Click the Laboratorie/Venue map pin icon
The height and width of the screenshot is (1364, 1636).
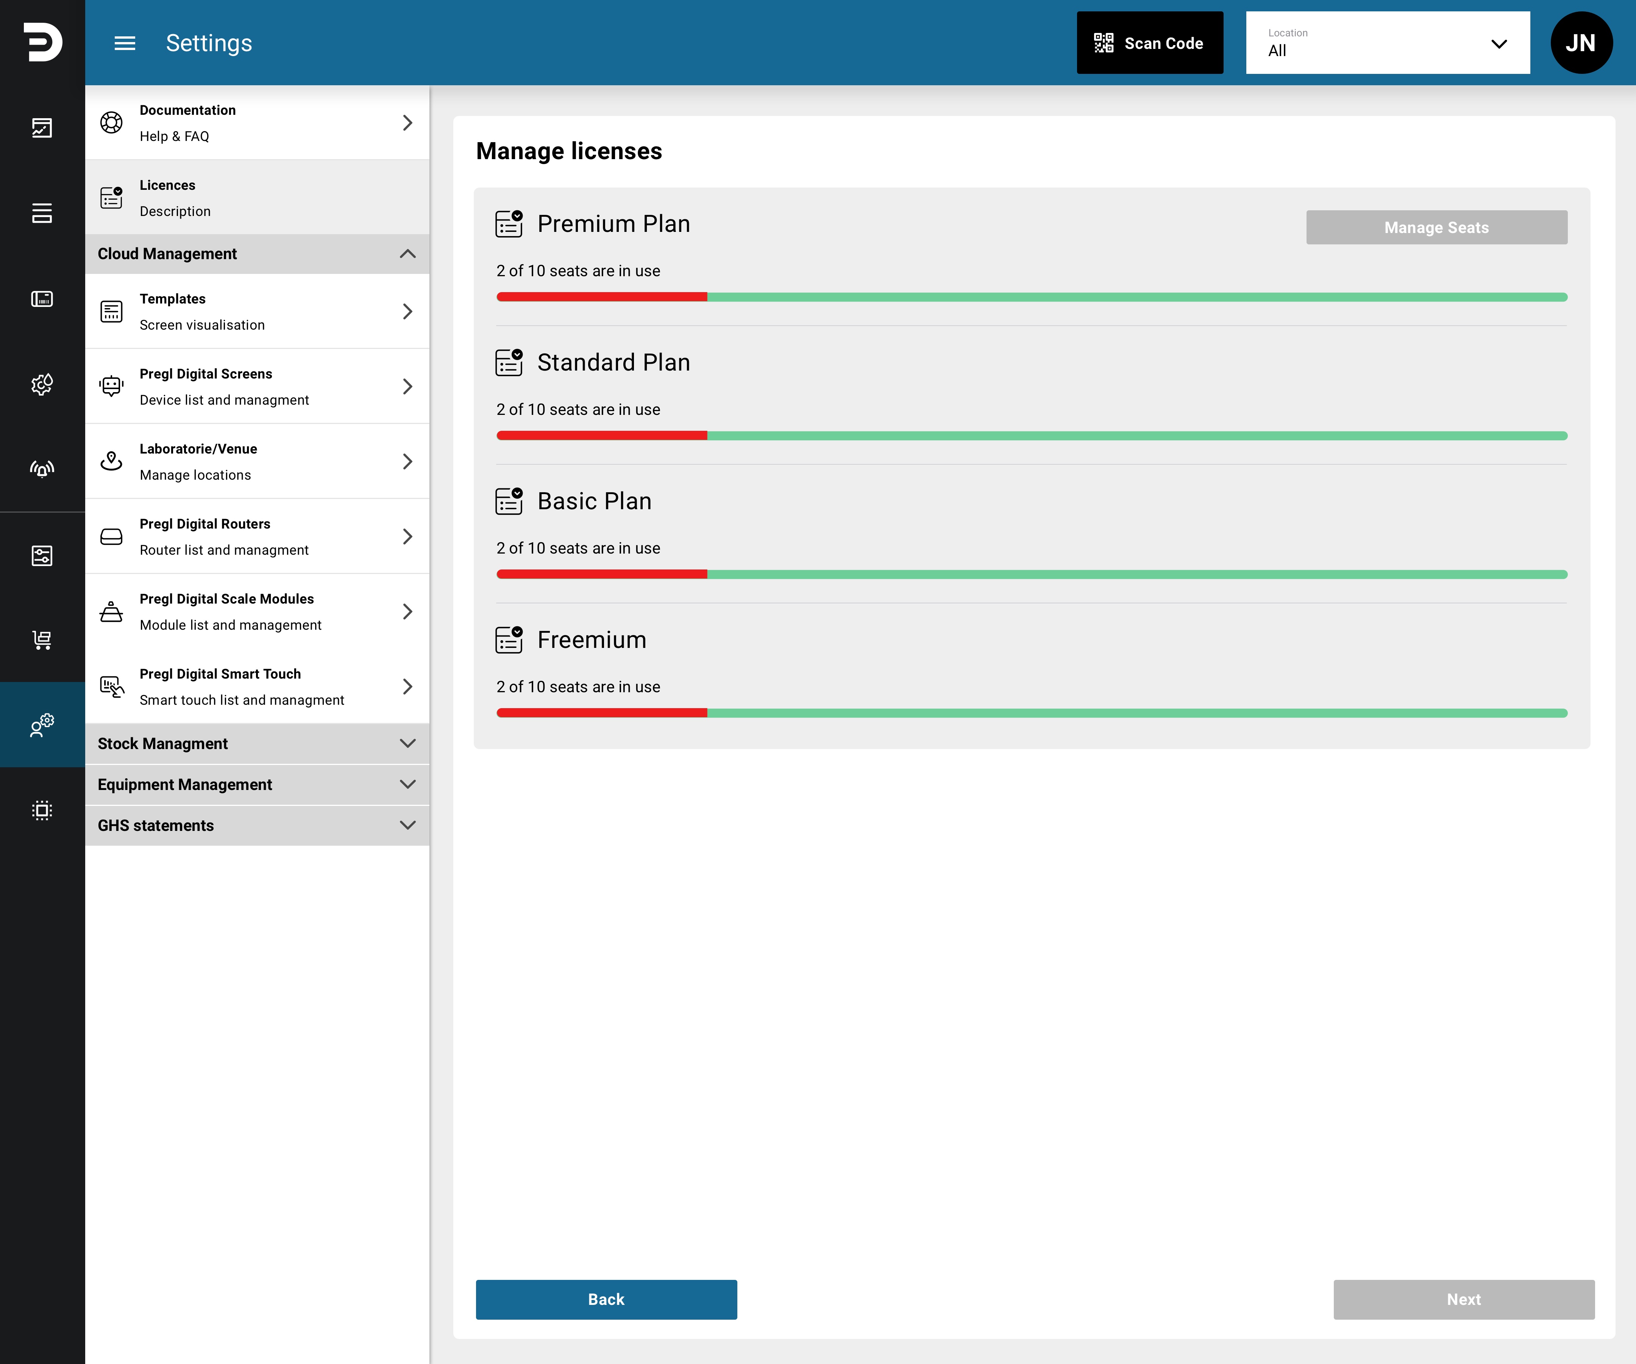point(111,461)
